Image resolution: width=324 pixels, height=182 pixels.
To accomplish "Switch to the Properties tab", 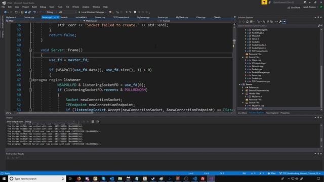I will tap(285, 113).
